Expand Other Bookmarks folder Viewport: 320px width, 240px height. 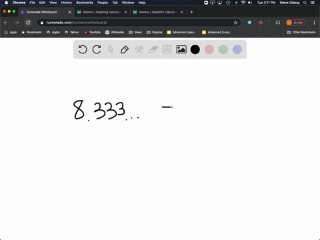(301, 32)
